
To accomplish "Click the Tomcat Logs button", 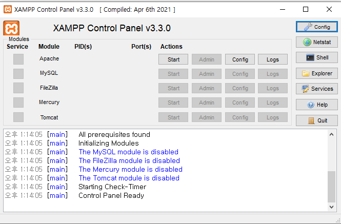I will point(273,117).
